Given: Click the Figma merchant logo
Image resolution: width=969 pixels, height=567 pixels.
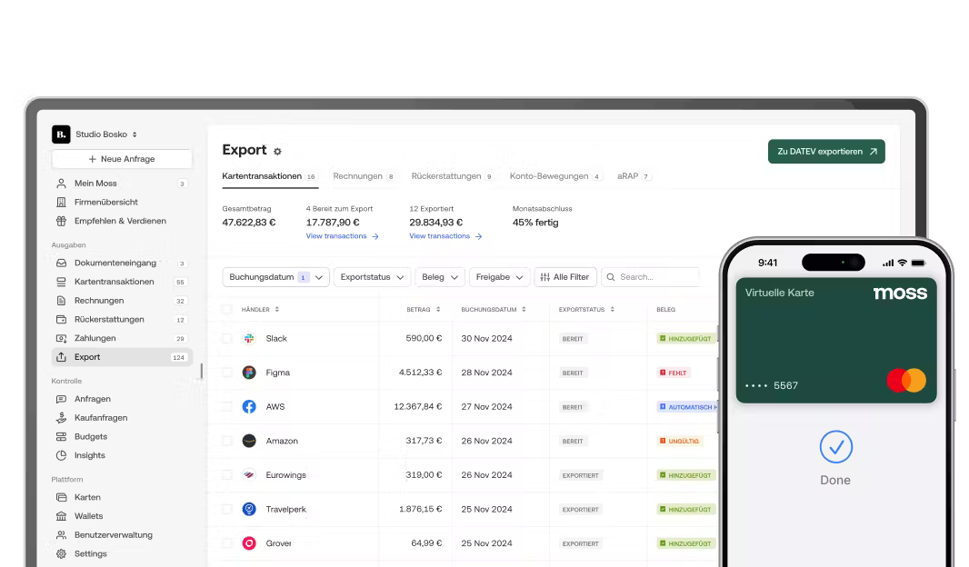Looking at the screenshot, I should pos(249,373).
